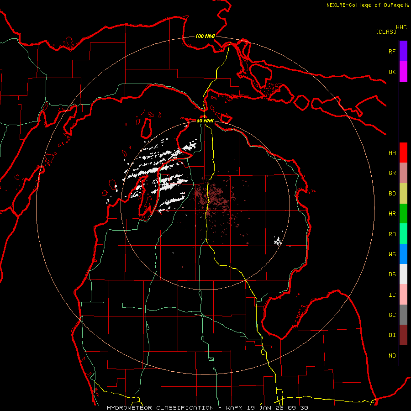Select the BD yellow legend block

coord(403,194)
